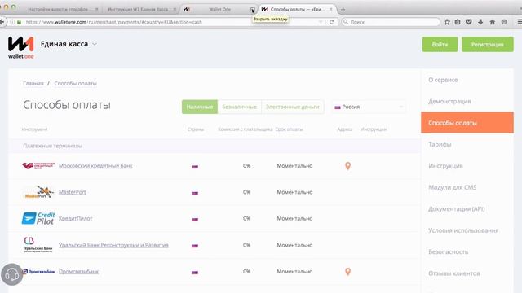
Task: Click the Pocket shield icon in toolbar
Action: click(x=469, y=22)
